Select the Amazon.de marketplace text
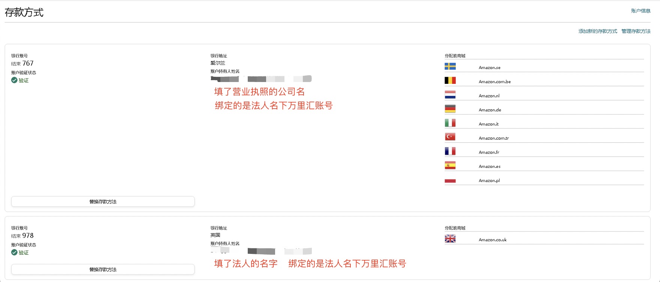Image resolution: width=660 pixels, height=282 pixels. tap(490, 110)
